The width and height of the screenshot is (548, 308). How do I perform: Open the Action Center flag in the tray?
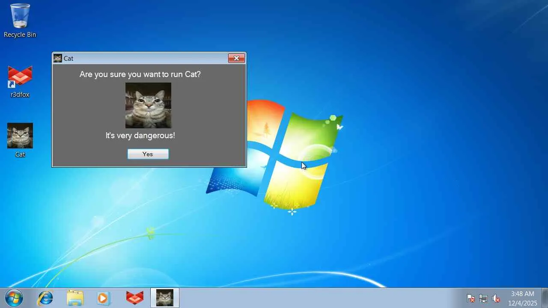(x=471, y=298)
